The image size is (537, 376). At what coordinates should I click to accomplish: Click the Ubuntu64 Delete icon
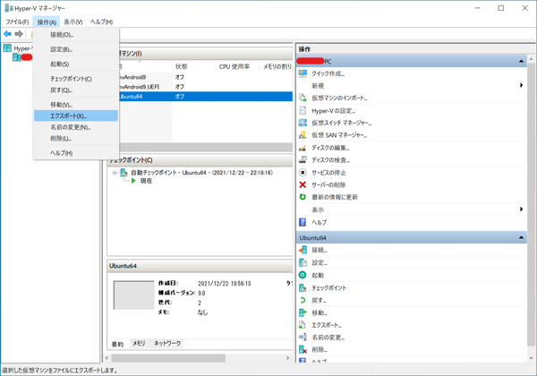pos(303,350)
